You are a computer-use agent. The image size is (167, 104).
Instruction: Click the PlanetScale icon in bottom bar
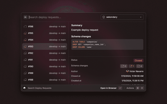[x=25, y=88]
